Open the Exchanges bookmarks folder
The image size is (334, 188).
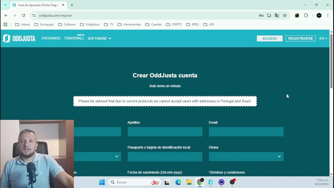pos(44,24)
